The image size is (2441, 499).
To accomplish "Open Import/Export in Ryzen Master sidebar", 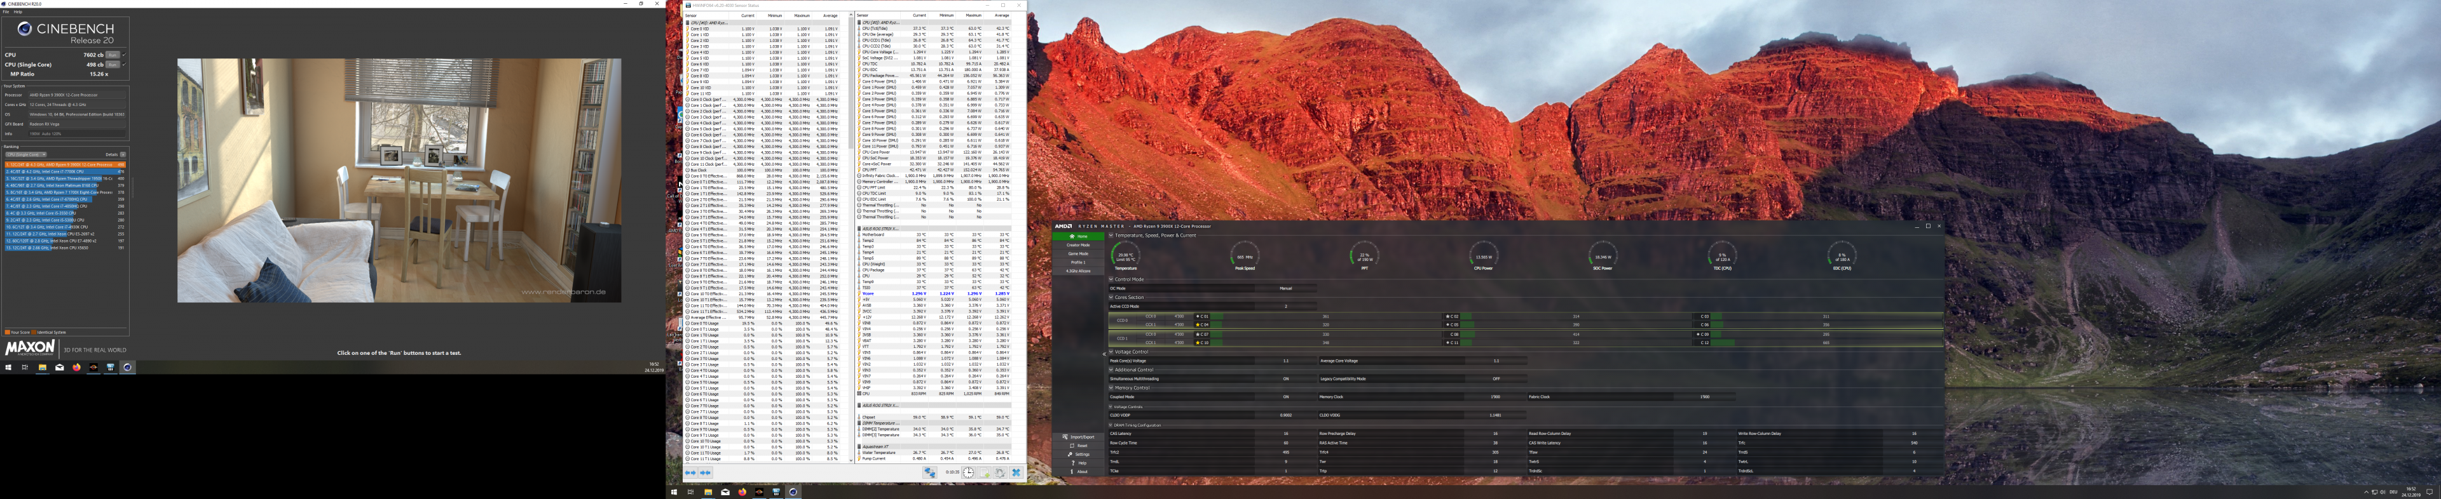I will point(1078,437).
